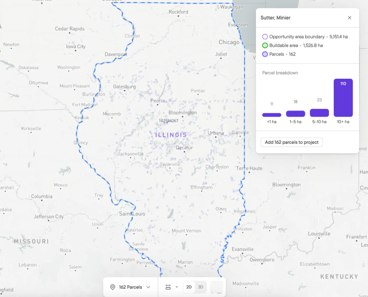Viewport: 368px width, 297px height.
Task: Click the 'Sutter, Minier' panel title
Action: [275, 18]
